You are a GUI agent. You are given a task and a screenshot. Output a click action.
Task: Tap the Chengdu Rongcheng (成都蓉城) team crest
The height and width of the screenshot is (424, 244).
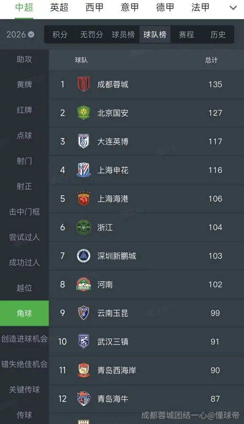pyautogui.click(x=84, y=84)
